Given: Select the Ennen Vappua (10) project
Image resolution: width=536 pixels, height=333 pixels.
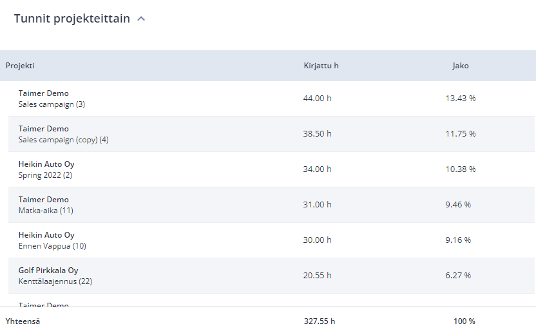Looking at the screenshot, I should pyautogui.click(x=52, y=246).
